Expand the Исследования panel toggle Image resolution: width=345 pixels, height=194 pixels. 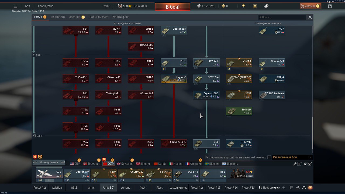click(49, 162)
